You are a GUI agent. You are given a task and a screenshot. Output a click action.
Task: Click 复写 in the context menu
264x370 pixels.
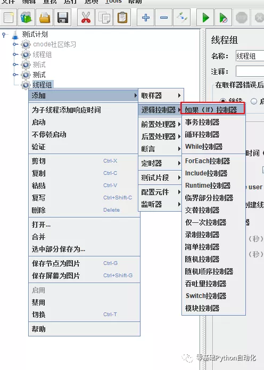coord(84,198)
